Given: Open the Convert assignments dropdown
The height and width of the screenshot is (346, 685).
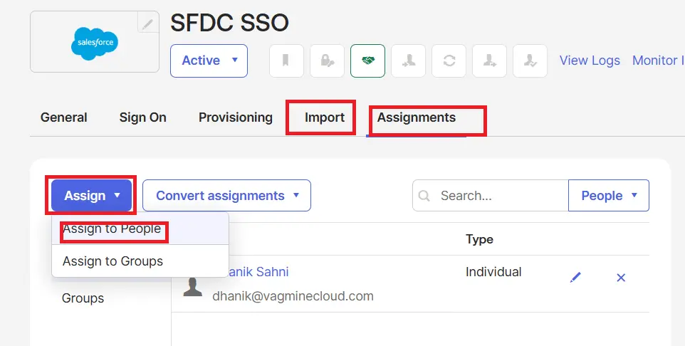Looking at the screenshot, I should point(226,195).
